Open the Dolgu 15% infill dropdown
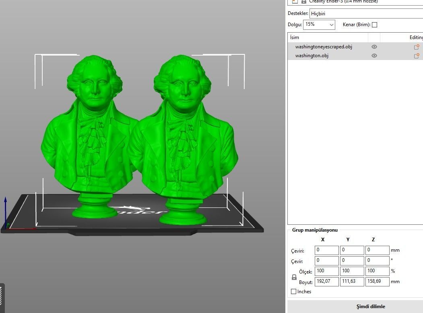The height and width of the screenshot is (313, 423). click(x=319, y=25)
